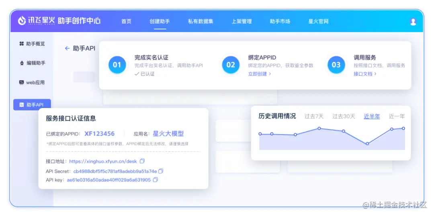Click the first data point on the chart
The width and height of the screenshot is (434, 216).
(x=260, y=134)
